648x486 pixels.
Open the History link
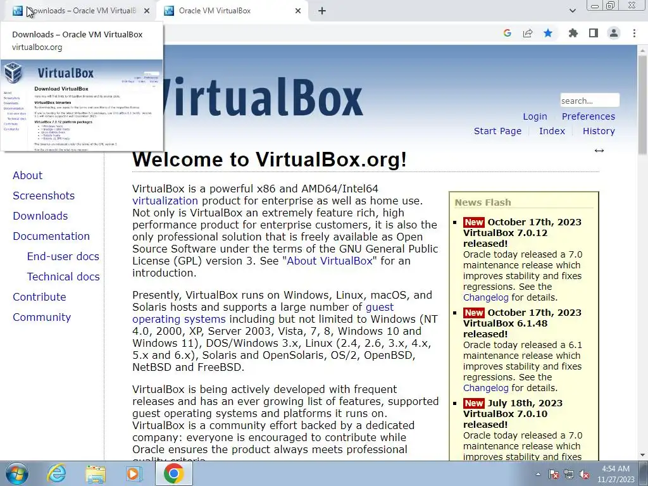[599, 131]
